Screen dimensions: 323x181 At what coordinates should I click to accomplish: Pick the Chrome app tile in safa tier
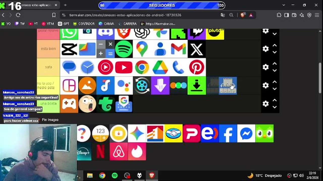[x=142, y=67]
